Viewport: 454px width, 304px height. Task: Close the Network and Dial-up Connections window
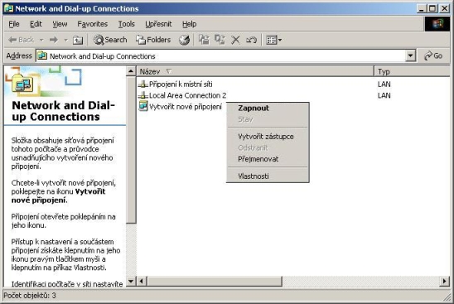point(444,8)
